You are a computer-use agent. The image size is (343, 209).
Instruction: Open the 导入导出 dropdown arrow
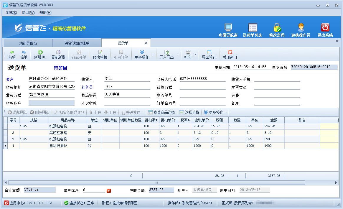[178, 55]
